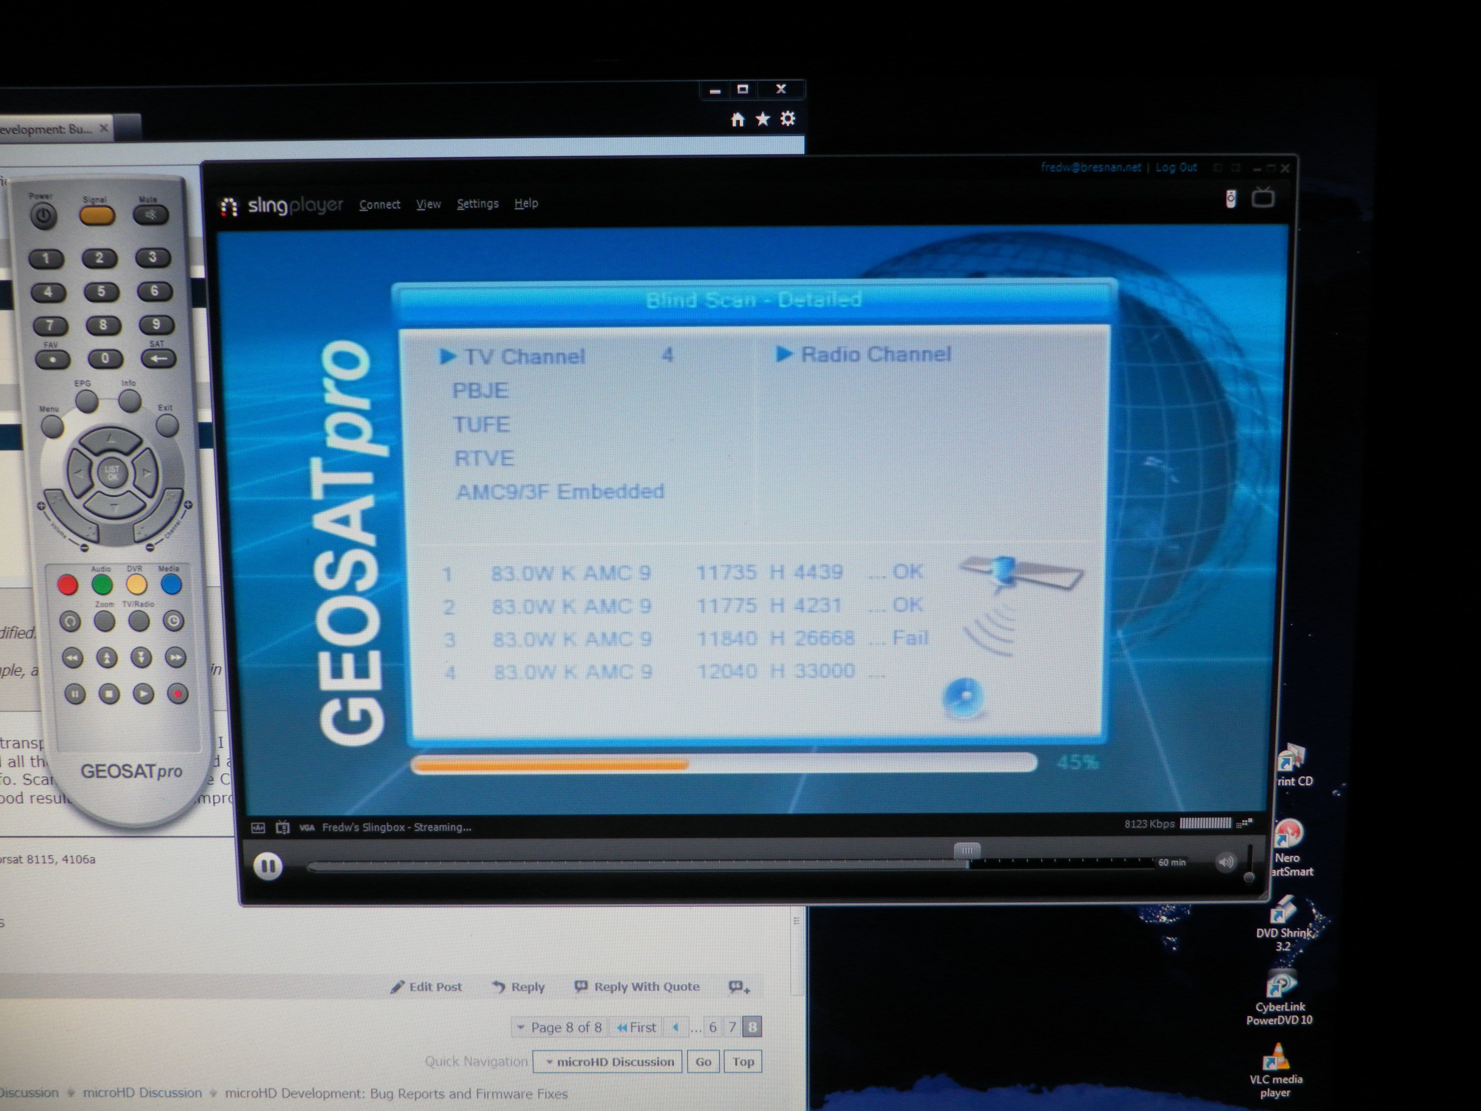Open the View menu in SlingPlayer
Image resolution: width=1481 pixels, height=1111 pixels.
[x=429, y=204]
